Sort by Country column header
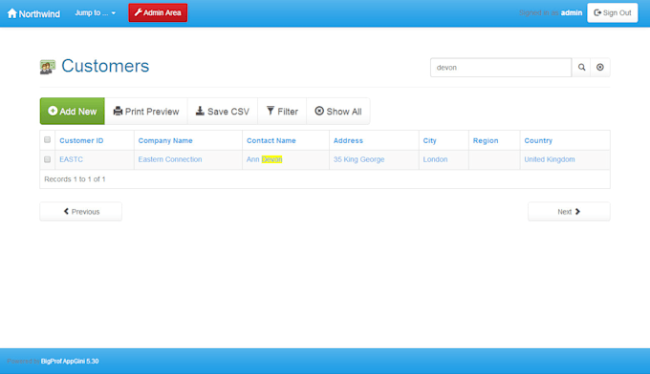This screenshot has height=374, width=650. pyautogui.click(x=538, y=140)
